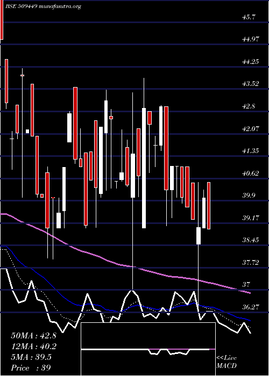
Task: Click the 37.72 price level label
Action: [x=251, y=262]
